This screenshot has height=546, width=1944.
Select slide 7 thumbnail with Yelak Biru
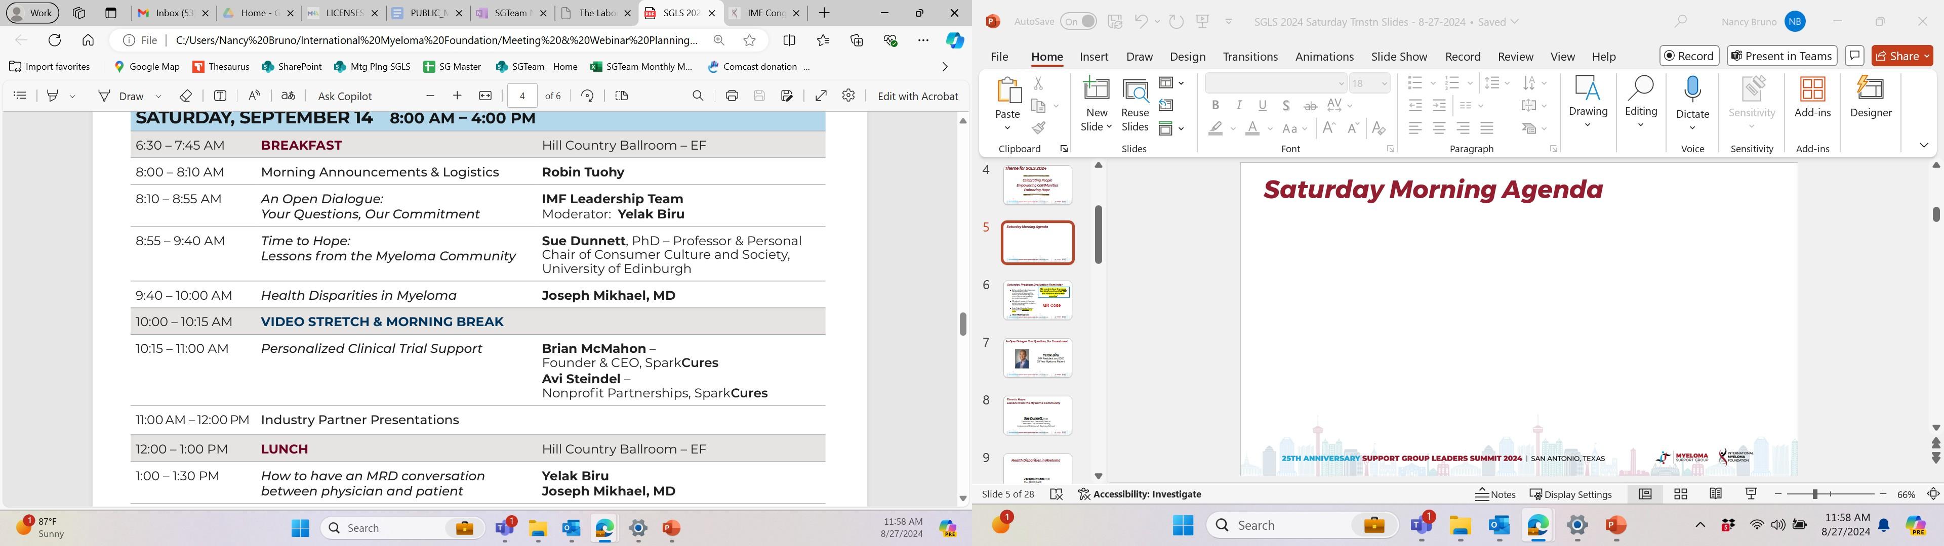pyautogui.click(x=1037, y=357)
